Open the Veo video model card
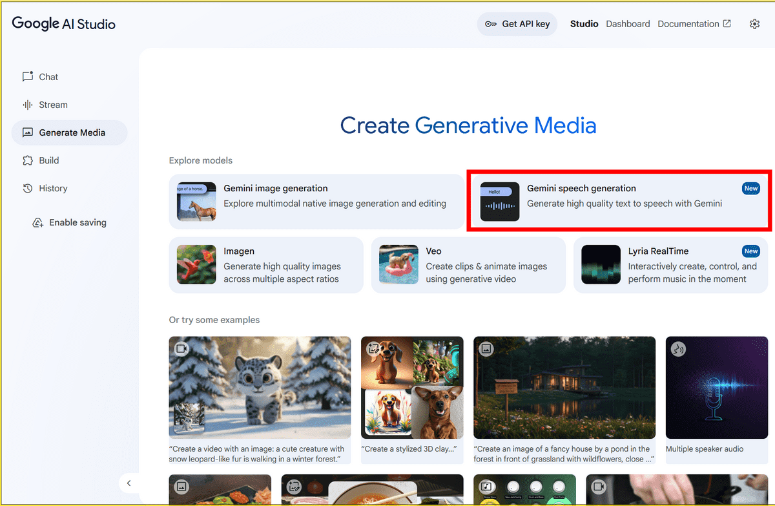 tap(468, 265)
